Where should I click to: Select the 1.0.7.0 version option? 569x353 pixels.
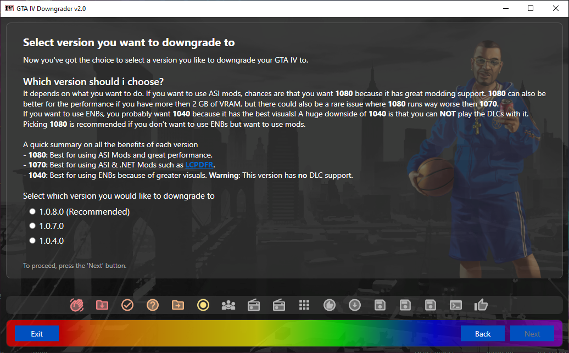point(47,226)
